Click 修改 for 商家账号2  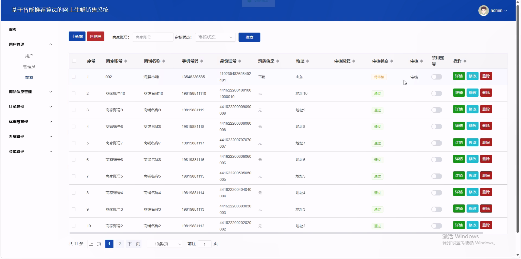[472, 225]
